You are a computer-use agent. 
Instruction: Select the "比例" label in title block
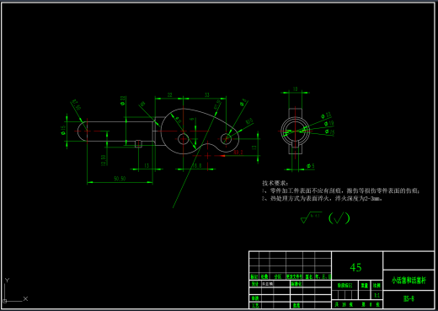[x=377, y=286]
